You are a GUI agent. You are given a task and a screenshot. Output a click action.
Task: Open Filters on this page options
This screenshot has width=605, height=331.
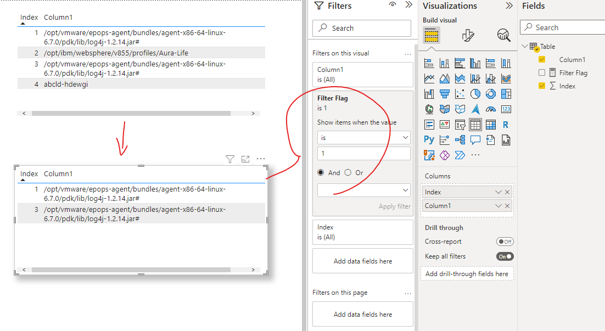tap(408, 294)
